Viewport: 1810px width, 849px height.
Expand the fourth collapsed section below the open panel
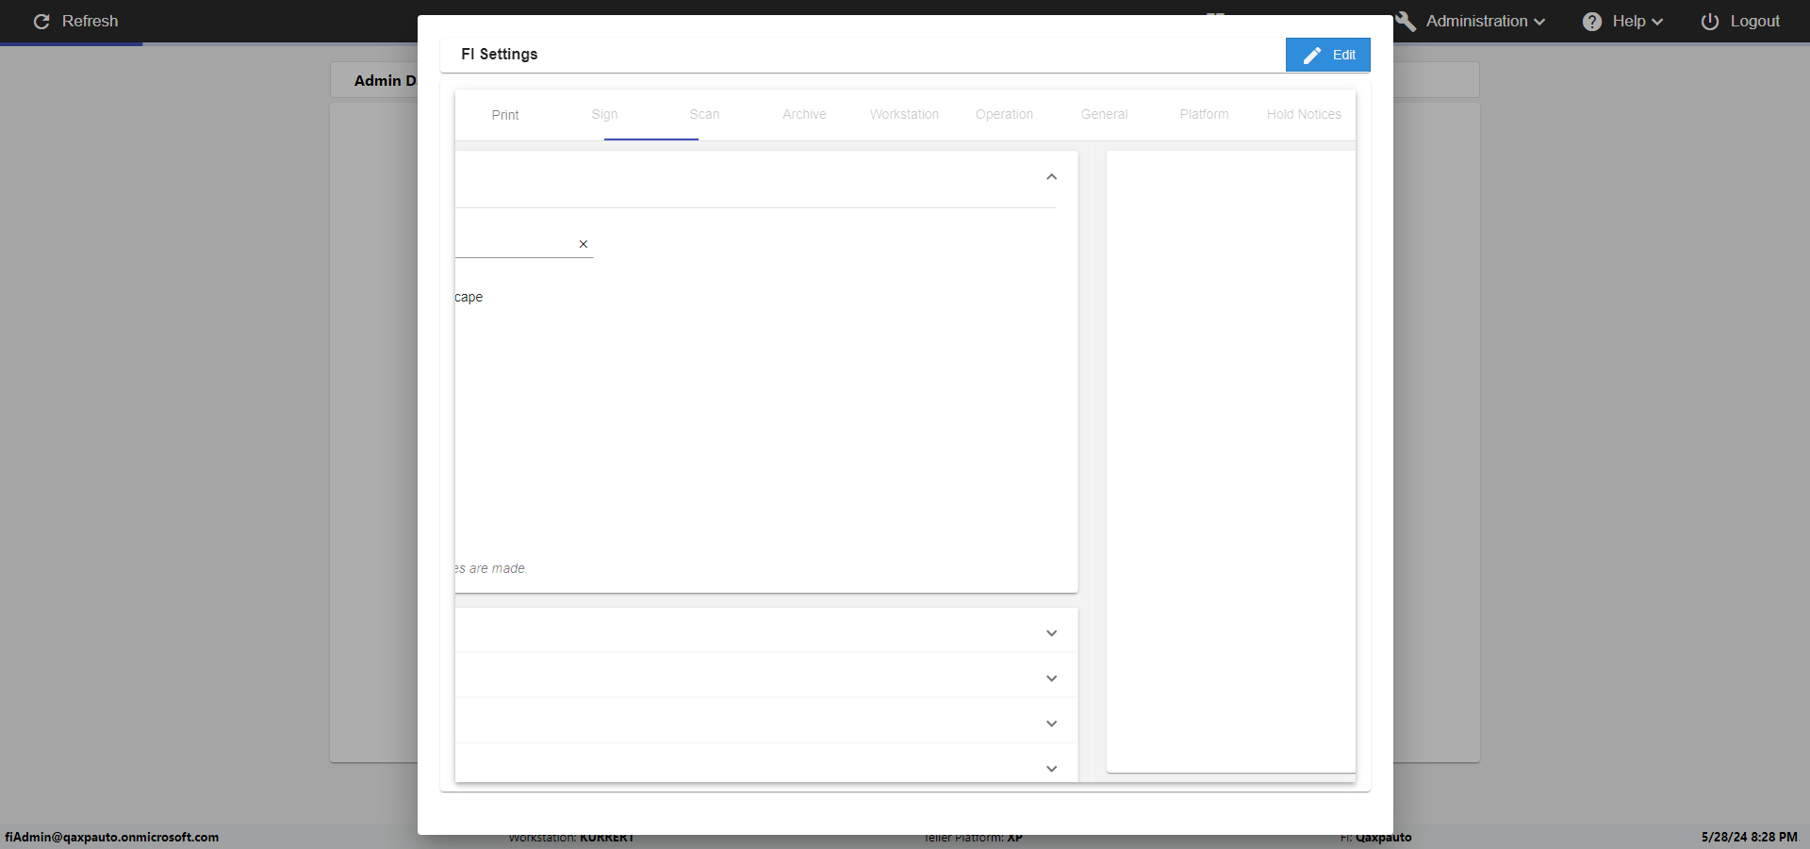click(1052, 769)
